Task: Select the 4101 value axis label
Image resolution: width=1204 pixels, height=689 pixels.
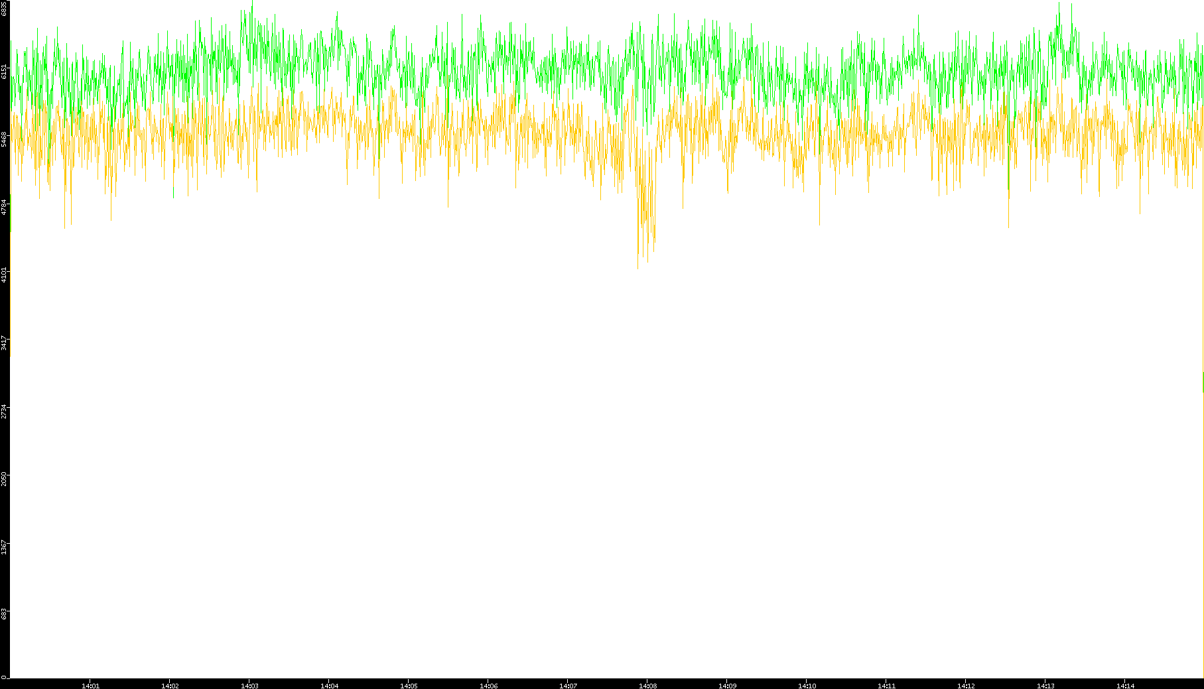Action: click(x=5, y=275)
